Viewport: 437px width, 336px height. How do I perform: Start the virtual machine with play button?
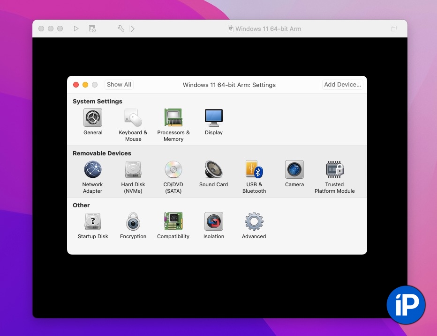(x=76, y=29)
